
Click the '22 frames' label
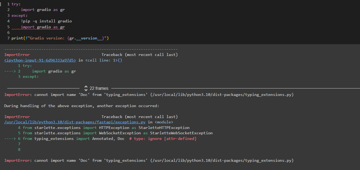pos(99,88)
